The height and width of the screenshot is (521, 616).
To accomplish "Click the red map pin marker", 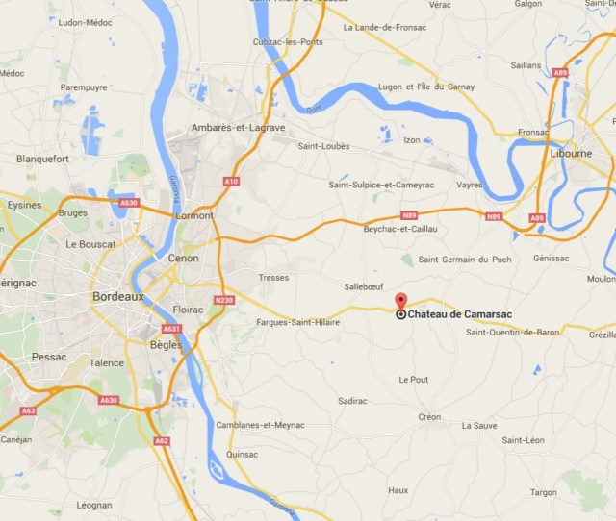I will pyautogui.click(x=400, y=301).
